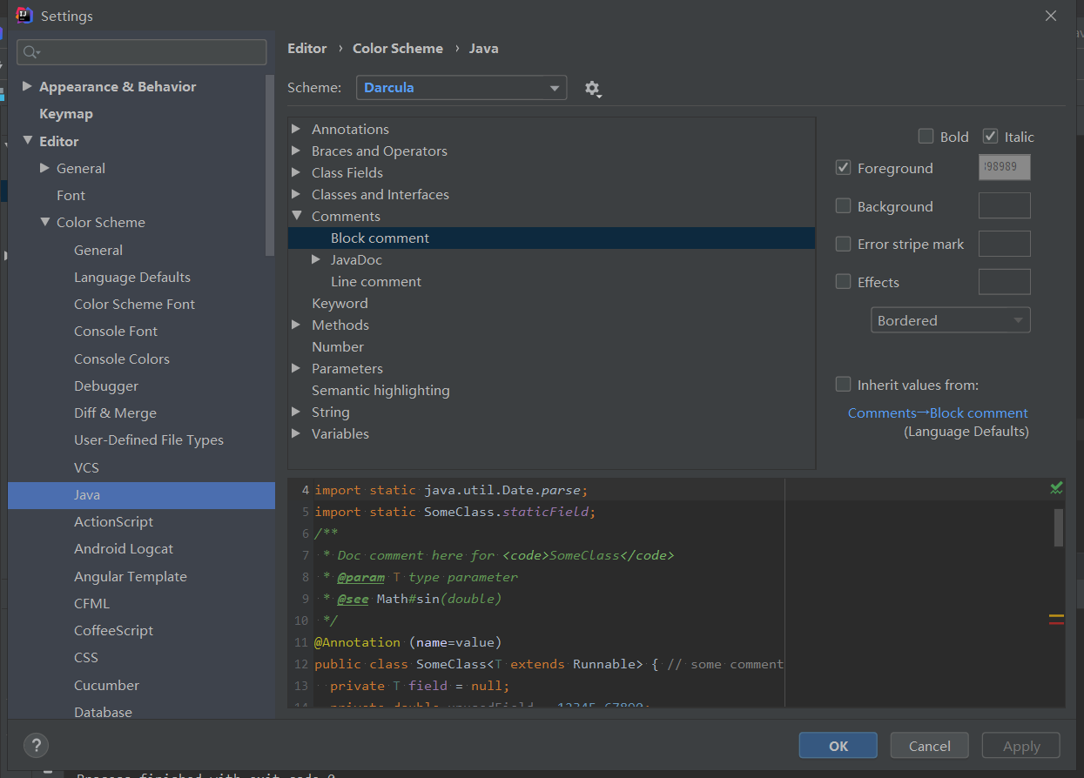This screenshot has width=1084, height=778.
Task: Select Console Font entry
Action: point(116,332)
